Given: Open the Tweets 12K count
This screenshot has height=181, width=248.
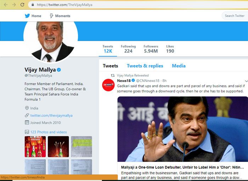Looking at the screenshot, I should [x=108, y=49].
